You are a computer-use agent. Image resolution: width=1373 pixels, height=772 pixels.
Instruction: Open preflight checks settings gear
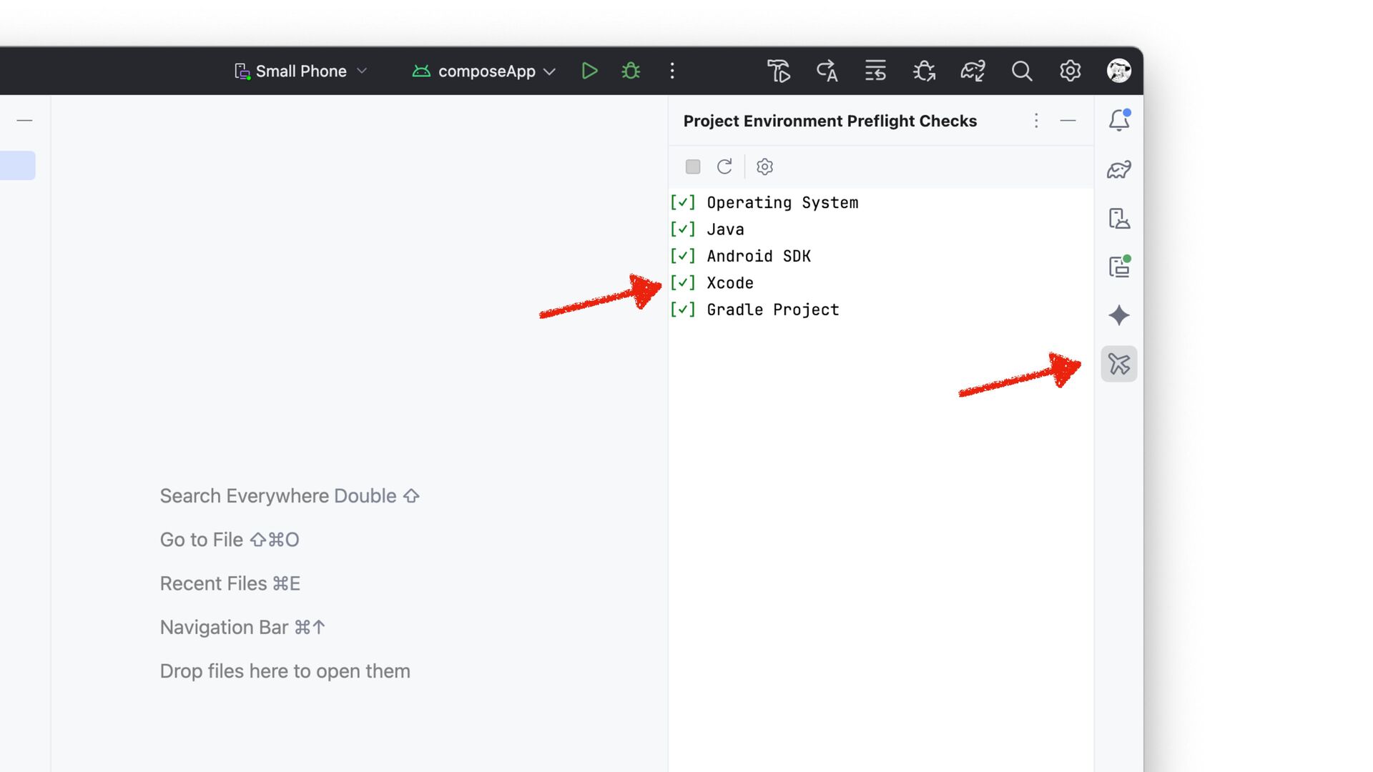(x=764, y=167)
